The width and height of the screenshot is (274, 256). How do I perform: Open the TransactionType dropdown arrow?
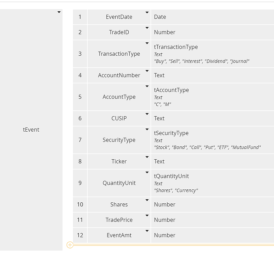(x=147, y=43)
